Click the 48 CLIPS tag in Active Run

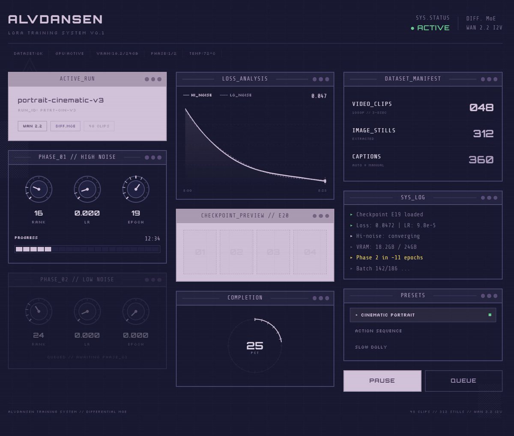(x=99, y=126)
